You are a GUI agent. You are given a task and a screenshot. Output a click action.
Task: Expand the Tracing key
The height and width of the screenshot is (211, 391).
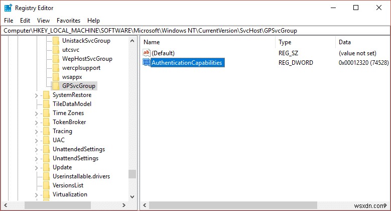[37, 132]
